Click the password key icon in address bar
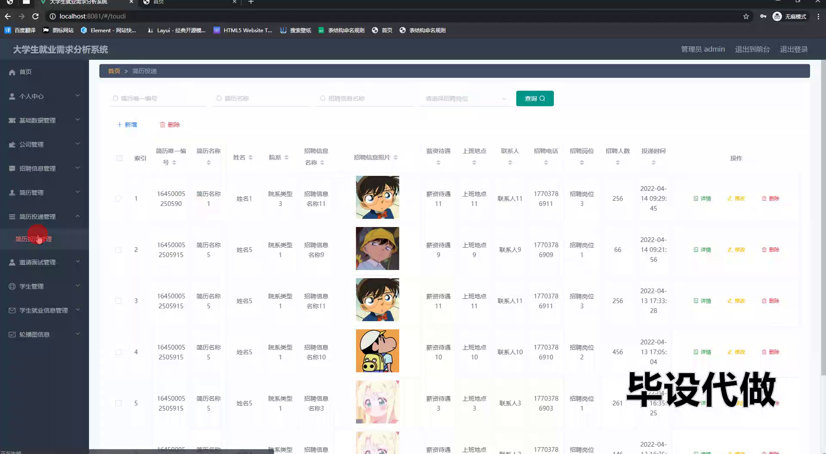Screen dimensions: 826x454 tap(763, 16)
